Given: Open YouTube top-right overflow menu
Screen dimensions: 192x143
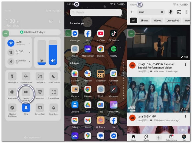Looking at the screenshot, I should pyautogui.click(x=186, y=12).
